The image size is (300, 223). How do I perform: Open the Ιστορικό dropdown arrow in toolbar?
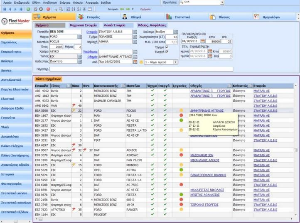tap(133, 9)
